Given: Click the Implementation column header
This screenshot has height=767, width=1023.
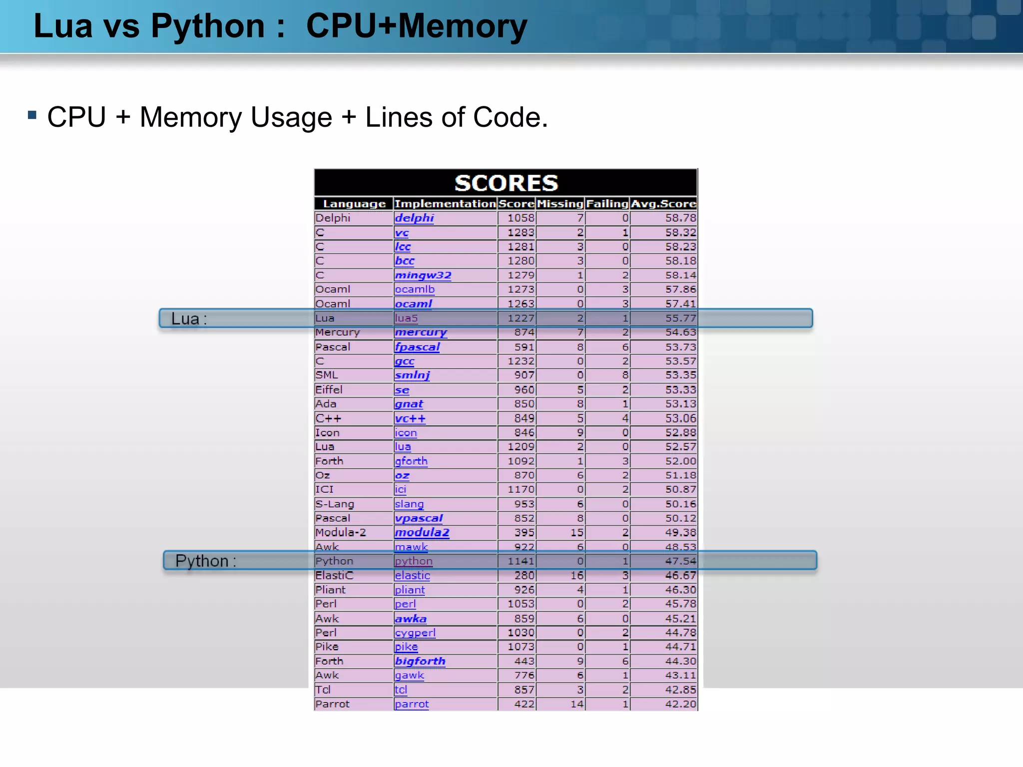Looking at the screenshot, I should 445,204.
